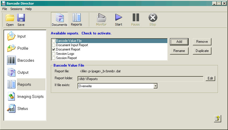Check the Session Logs report
The image size is (228, 130).
54,54
